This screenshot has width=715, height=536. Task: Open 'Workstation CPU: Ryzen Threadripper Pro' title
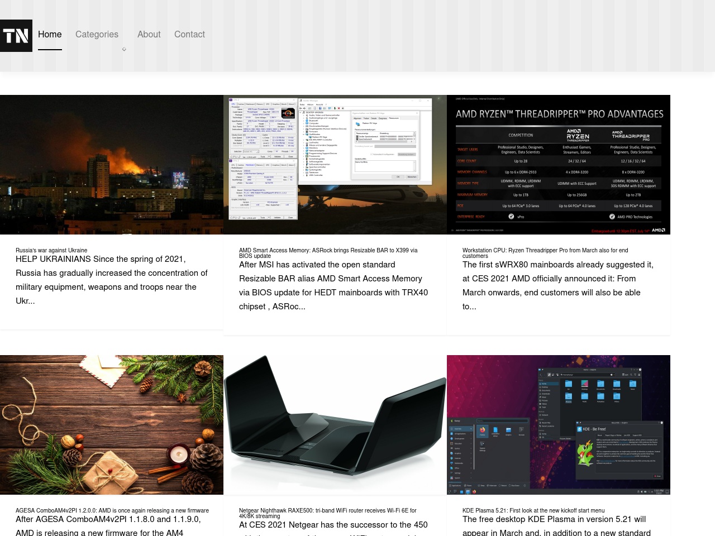tap(545, 253)
